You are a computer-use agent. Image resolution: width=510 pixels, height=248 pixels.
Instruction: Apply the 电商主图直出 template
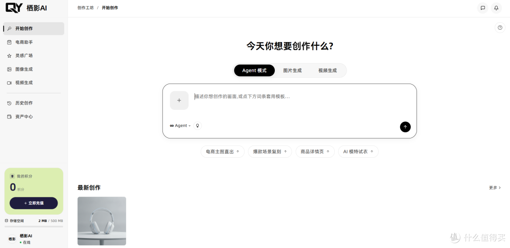click(x=222, y=152)
